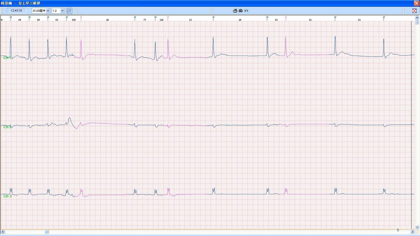Click the camera snapshot icon

241,10
